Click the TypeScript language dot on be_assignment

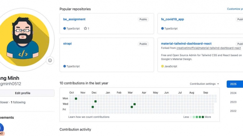tap(65, 28)
